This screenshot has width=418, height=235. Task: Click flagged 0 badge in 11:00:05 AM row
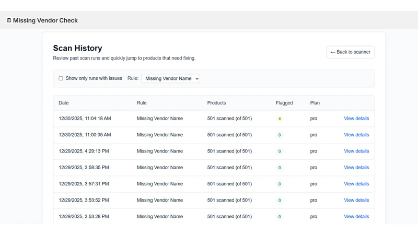pyautogui.click(x=280, y=135)
